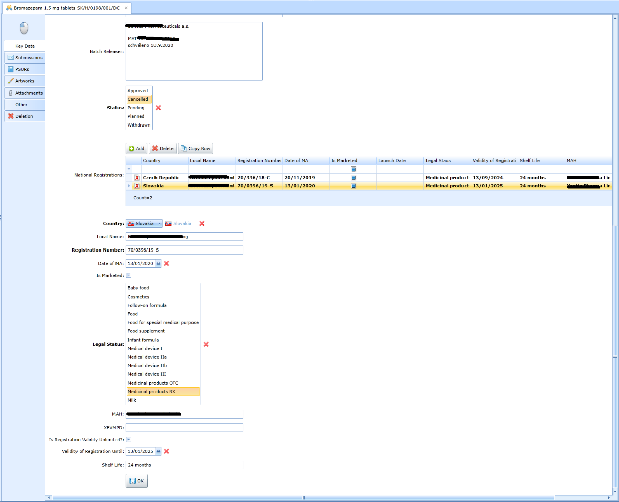The width and height of the screenshot is (619, 502).
Task: Clear Date of MA using red X icon
Action: point(166,263)
